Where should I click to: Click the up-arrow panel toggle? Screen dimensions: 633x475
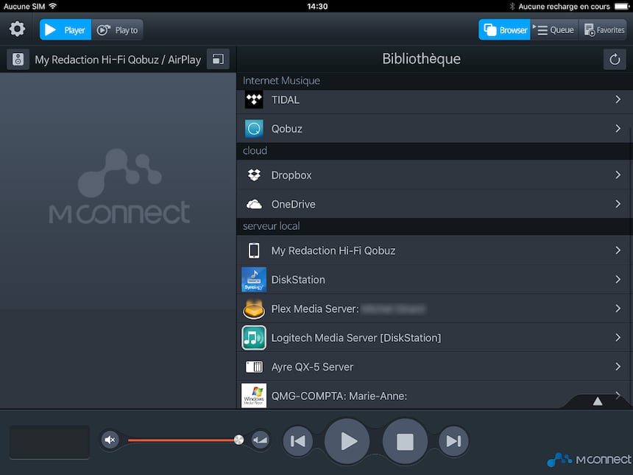[598, 401]
